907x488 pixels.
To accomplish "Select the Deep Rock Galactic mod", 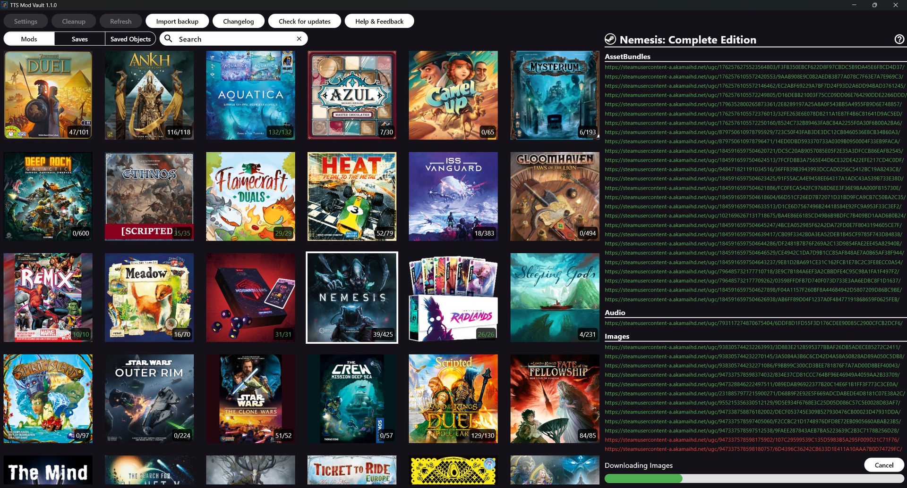I will tap(48, 196).
